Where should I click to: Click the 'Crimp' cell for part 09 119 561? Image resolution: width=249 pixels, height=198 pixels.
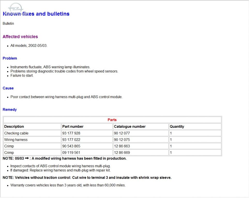(x=32, y=153)
